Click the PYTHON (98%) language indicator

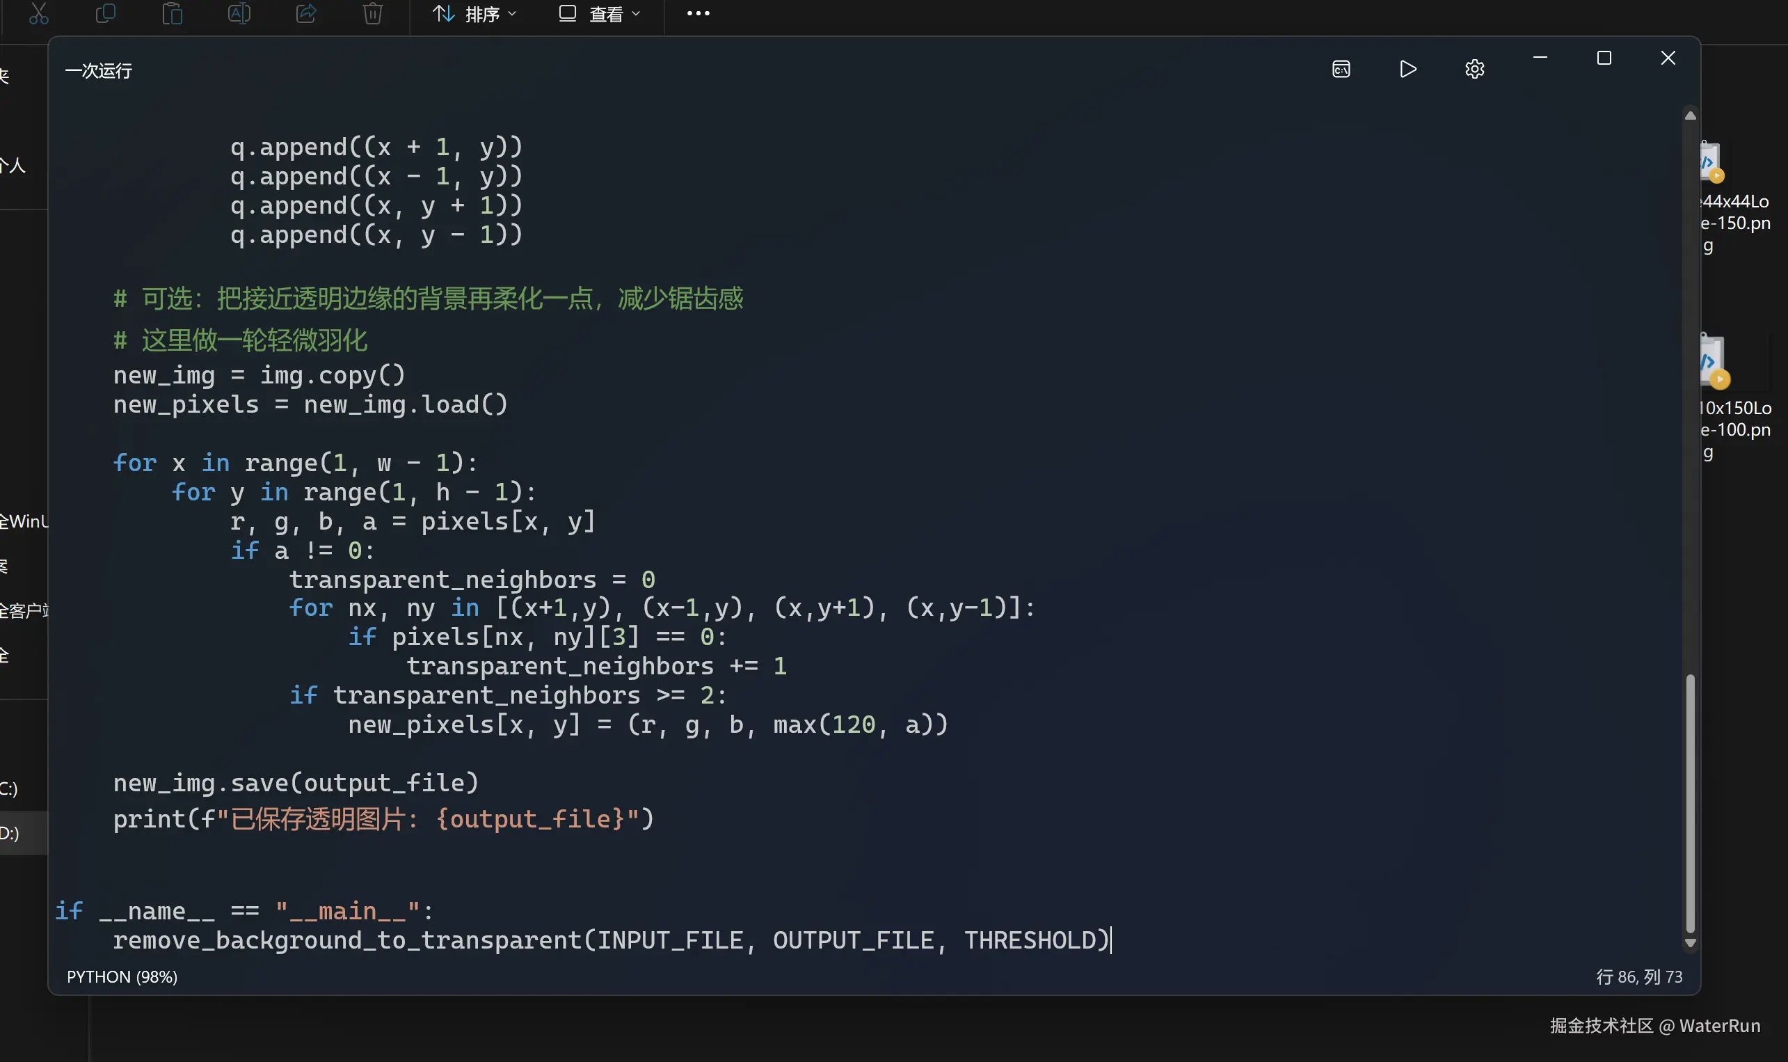tap(122, 977)
